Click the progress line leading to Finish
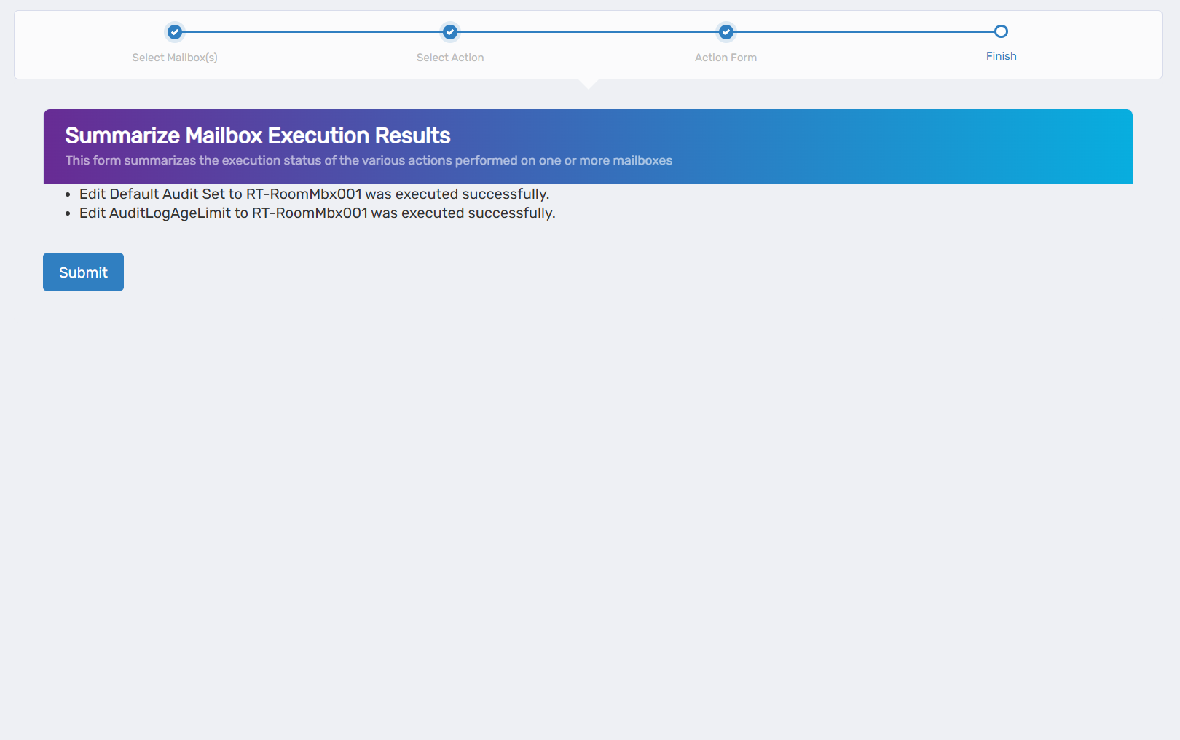Viewport: 1180px width, 740px height. point(863,32)
